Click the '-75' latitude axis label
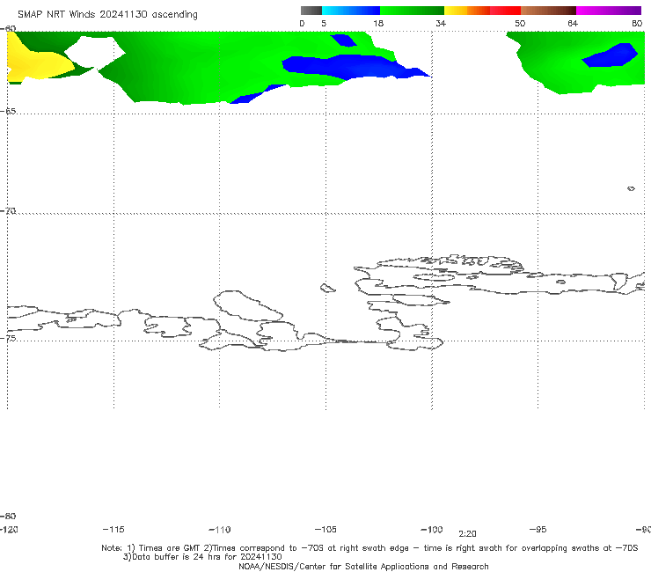The width and height of the screenshot is (651, 572). pyautogui.click(x=8, y=339)
